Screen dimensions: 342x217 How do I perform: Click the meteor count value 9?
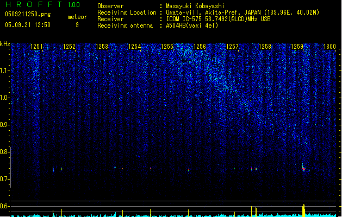[77, 25]
